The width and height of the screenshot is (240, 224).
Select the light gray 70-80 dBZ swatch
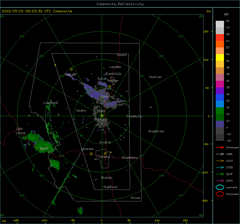tap(220, 24)
